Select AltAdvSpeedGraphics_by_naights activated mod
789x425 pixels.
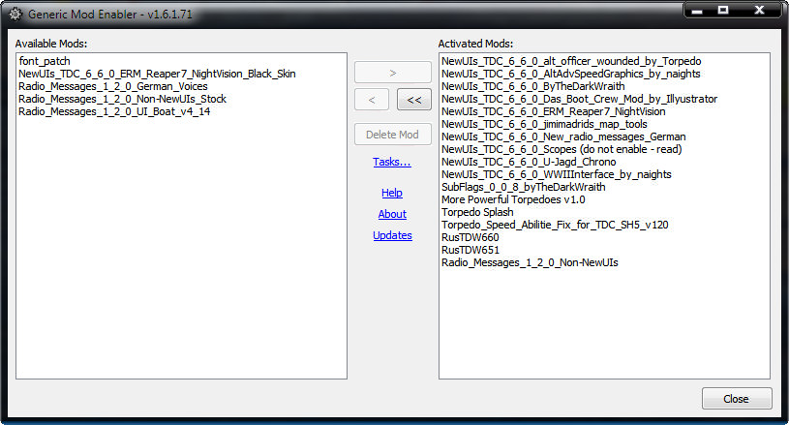point(570,74)
